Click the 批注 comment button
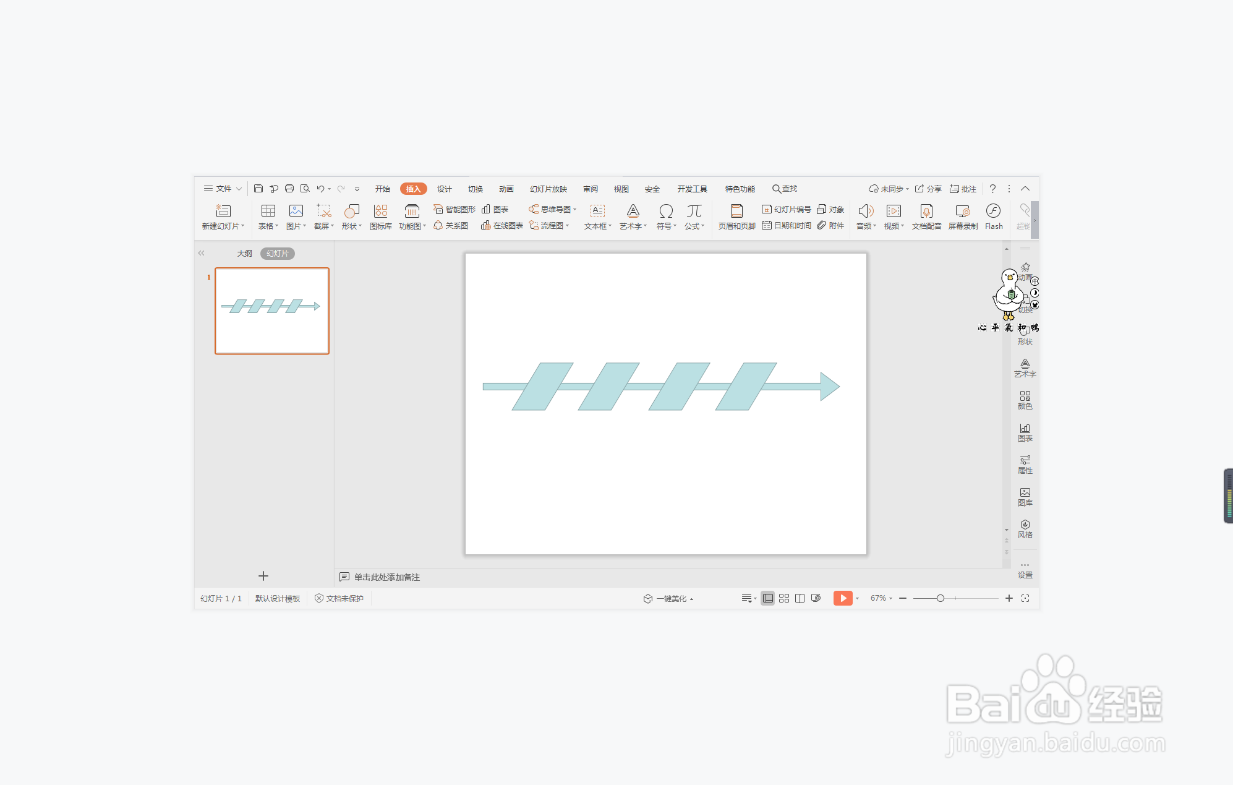Viewport: 1233px width, 785px height. 963,189
